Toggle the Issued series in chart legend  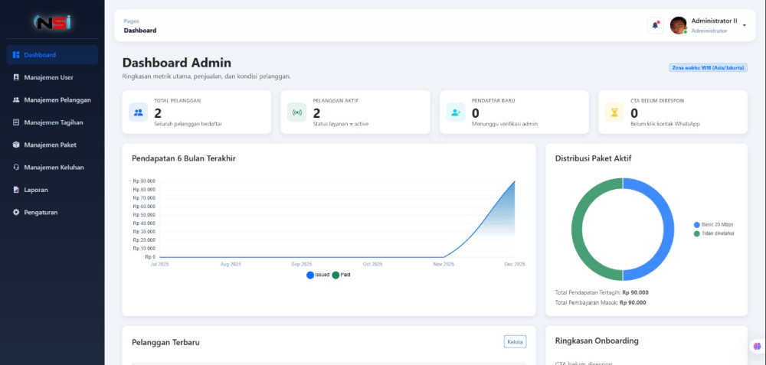[x=318, y=275]
